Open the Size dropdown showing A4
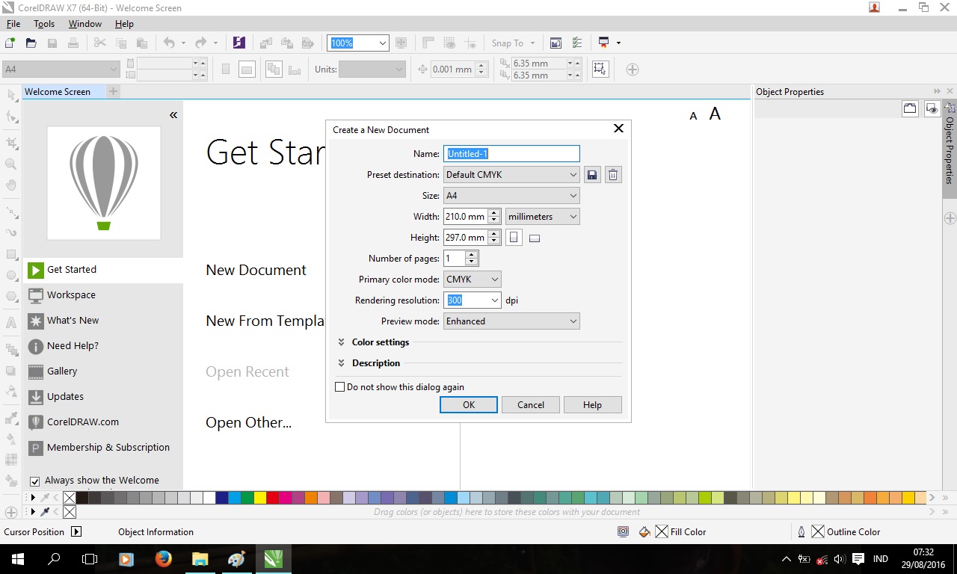 coord(511,196)
